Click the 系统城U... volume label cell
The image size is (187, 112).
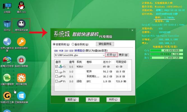[x=93, y=76]
